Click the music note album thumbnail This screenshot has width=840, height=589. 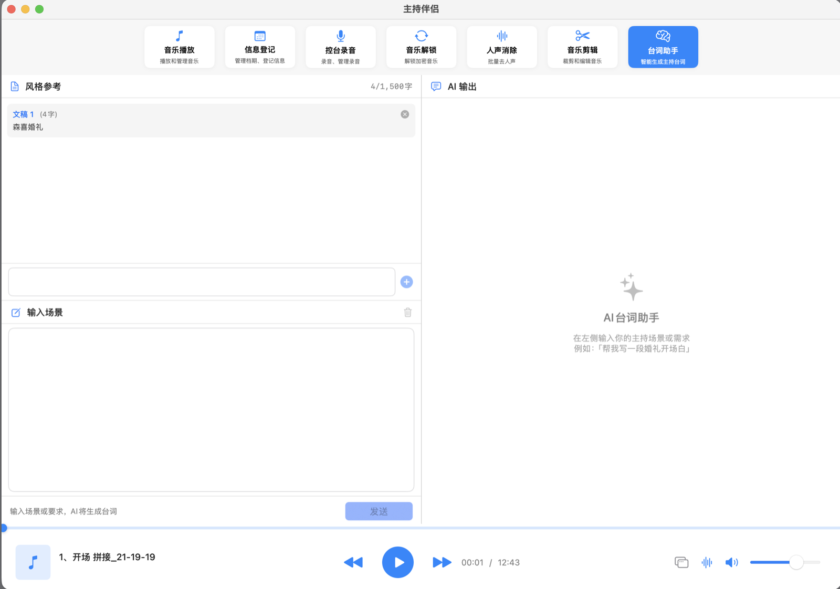33,562
